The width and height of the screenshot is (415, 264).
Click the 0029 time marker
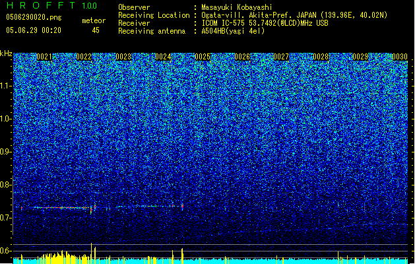[360, 57]
